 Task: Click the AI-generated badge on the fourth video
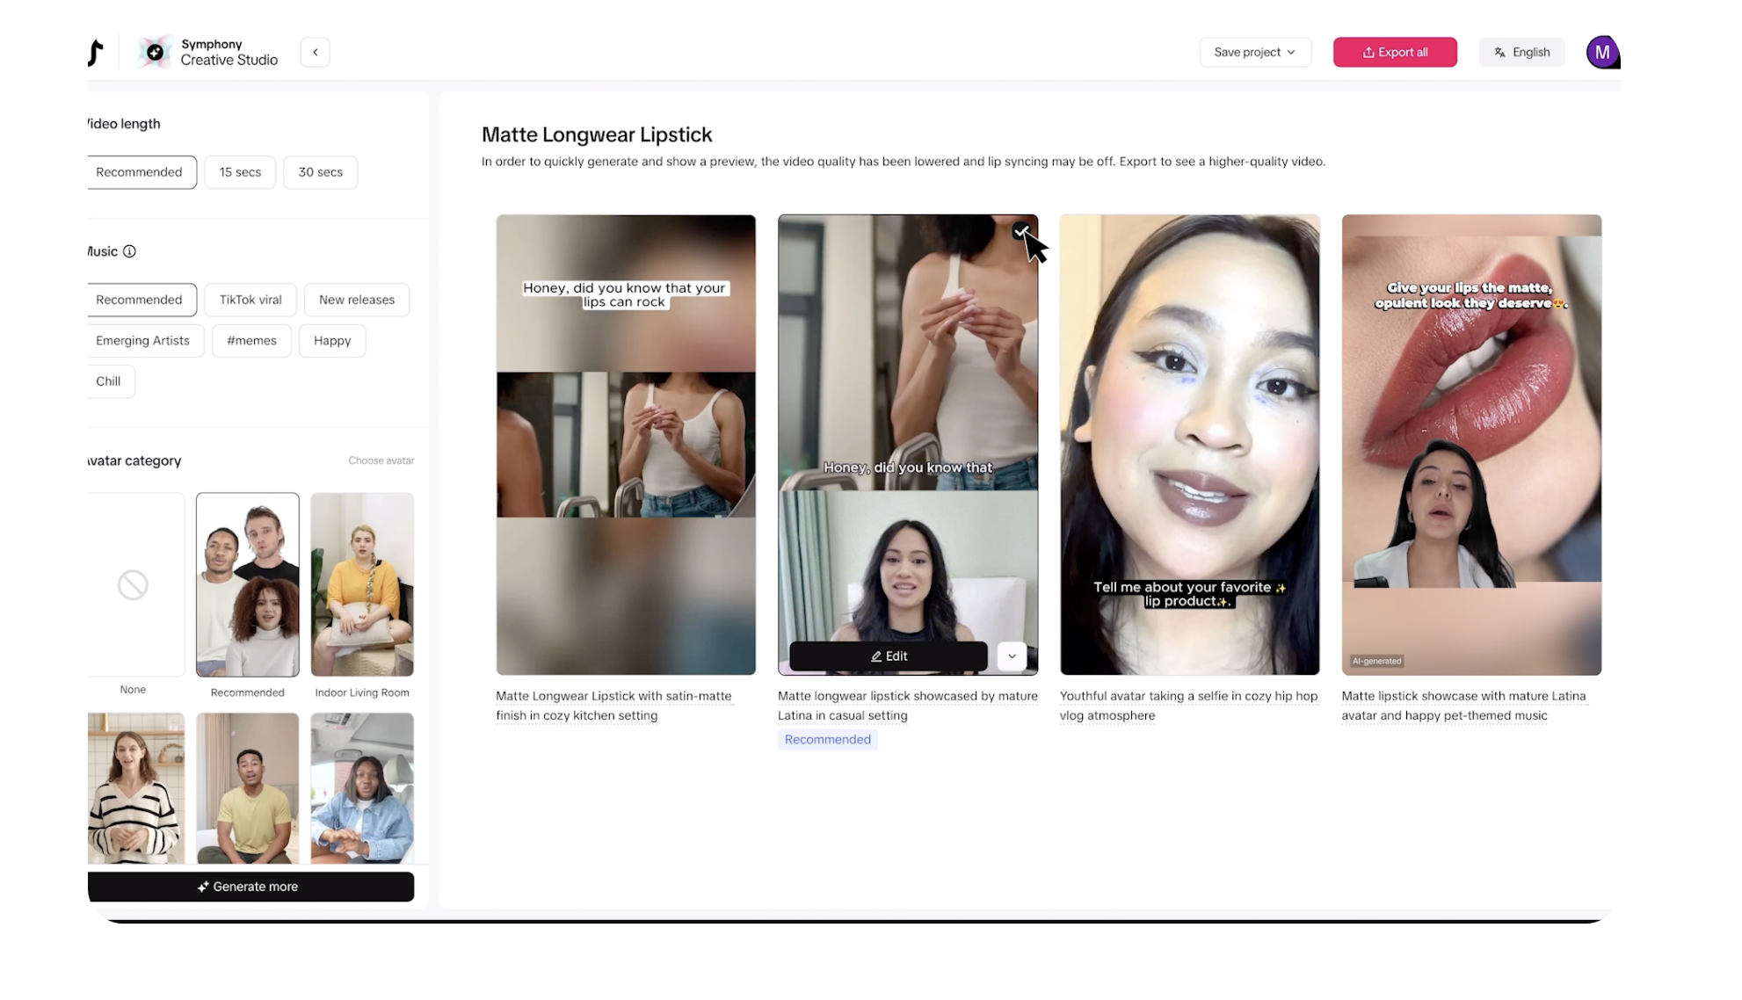pyautogui.click(x=1376, y=661)
